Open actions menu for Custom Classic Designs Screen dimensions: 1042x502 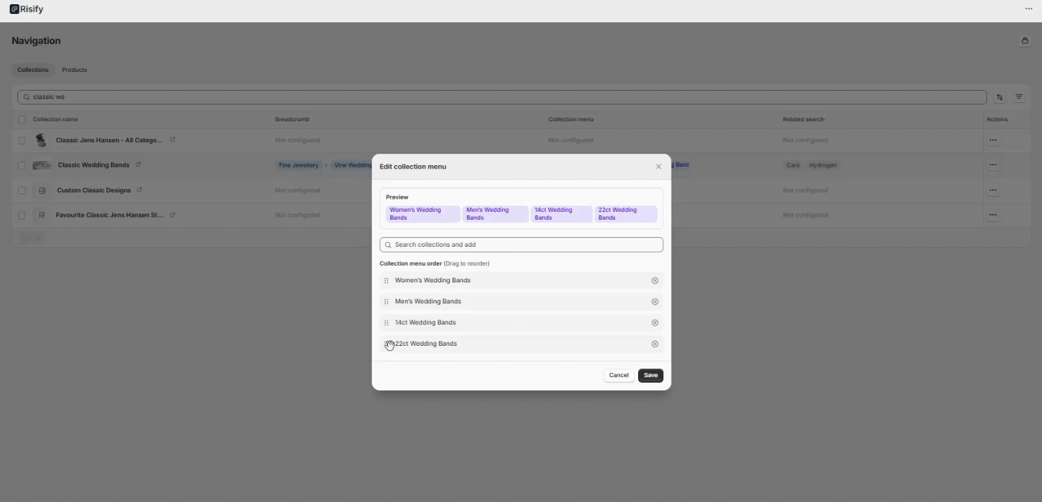pyautogui.click(x=992, y=190)
